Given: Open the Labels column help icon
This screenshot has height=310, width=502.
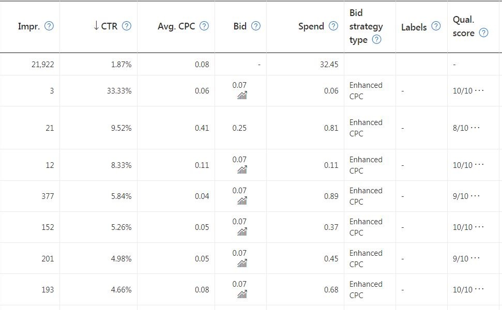Looking at the screenshot, I should [x=436, y=26].
